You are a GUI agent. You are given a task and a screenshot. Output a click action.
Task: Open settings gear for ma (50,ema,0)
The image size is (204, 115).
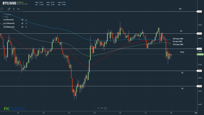[x=22, y=20]
